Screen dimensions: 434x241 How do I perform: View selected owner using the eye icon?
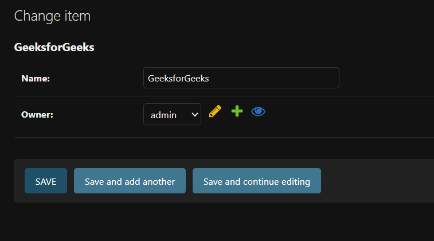[259, 111]
